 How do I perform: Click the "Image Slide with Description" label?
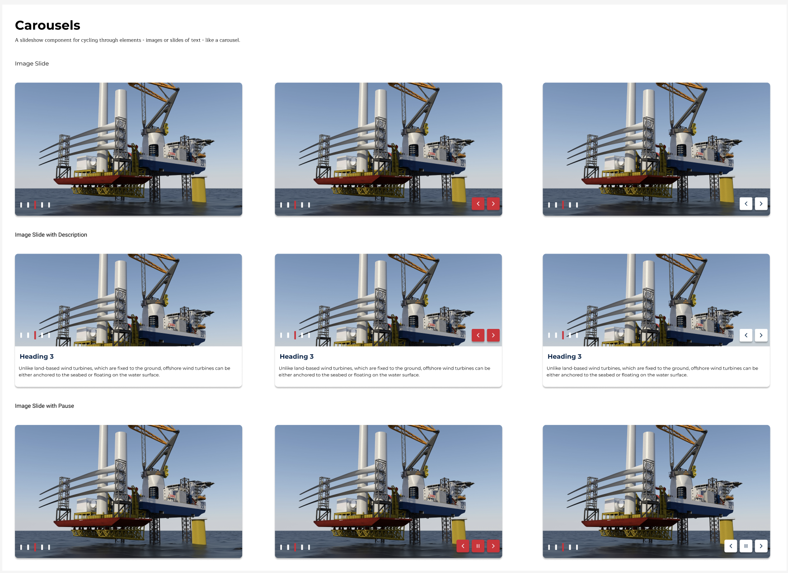click(x=51, y=235)
